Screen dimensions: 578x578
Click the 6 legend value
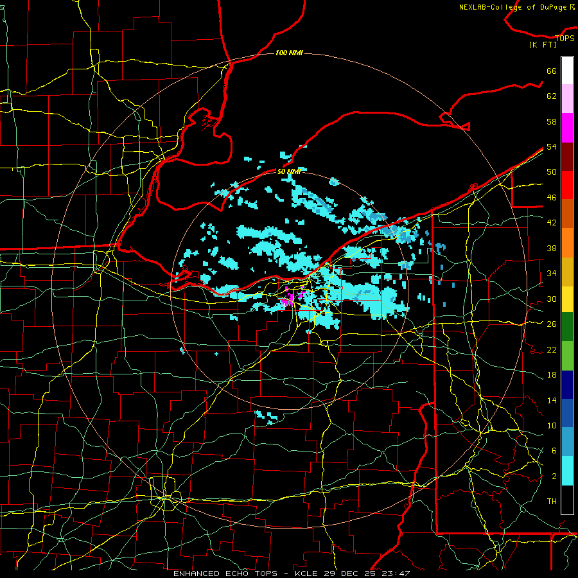(x=554, y=451)
